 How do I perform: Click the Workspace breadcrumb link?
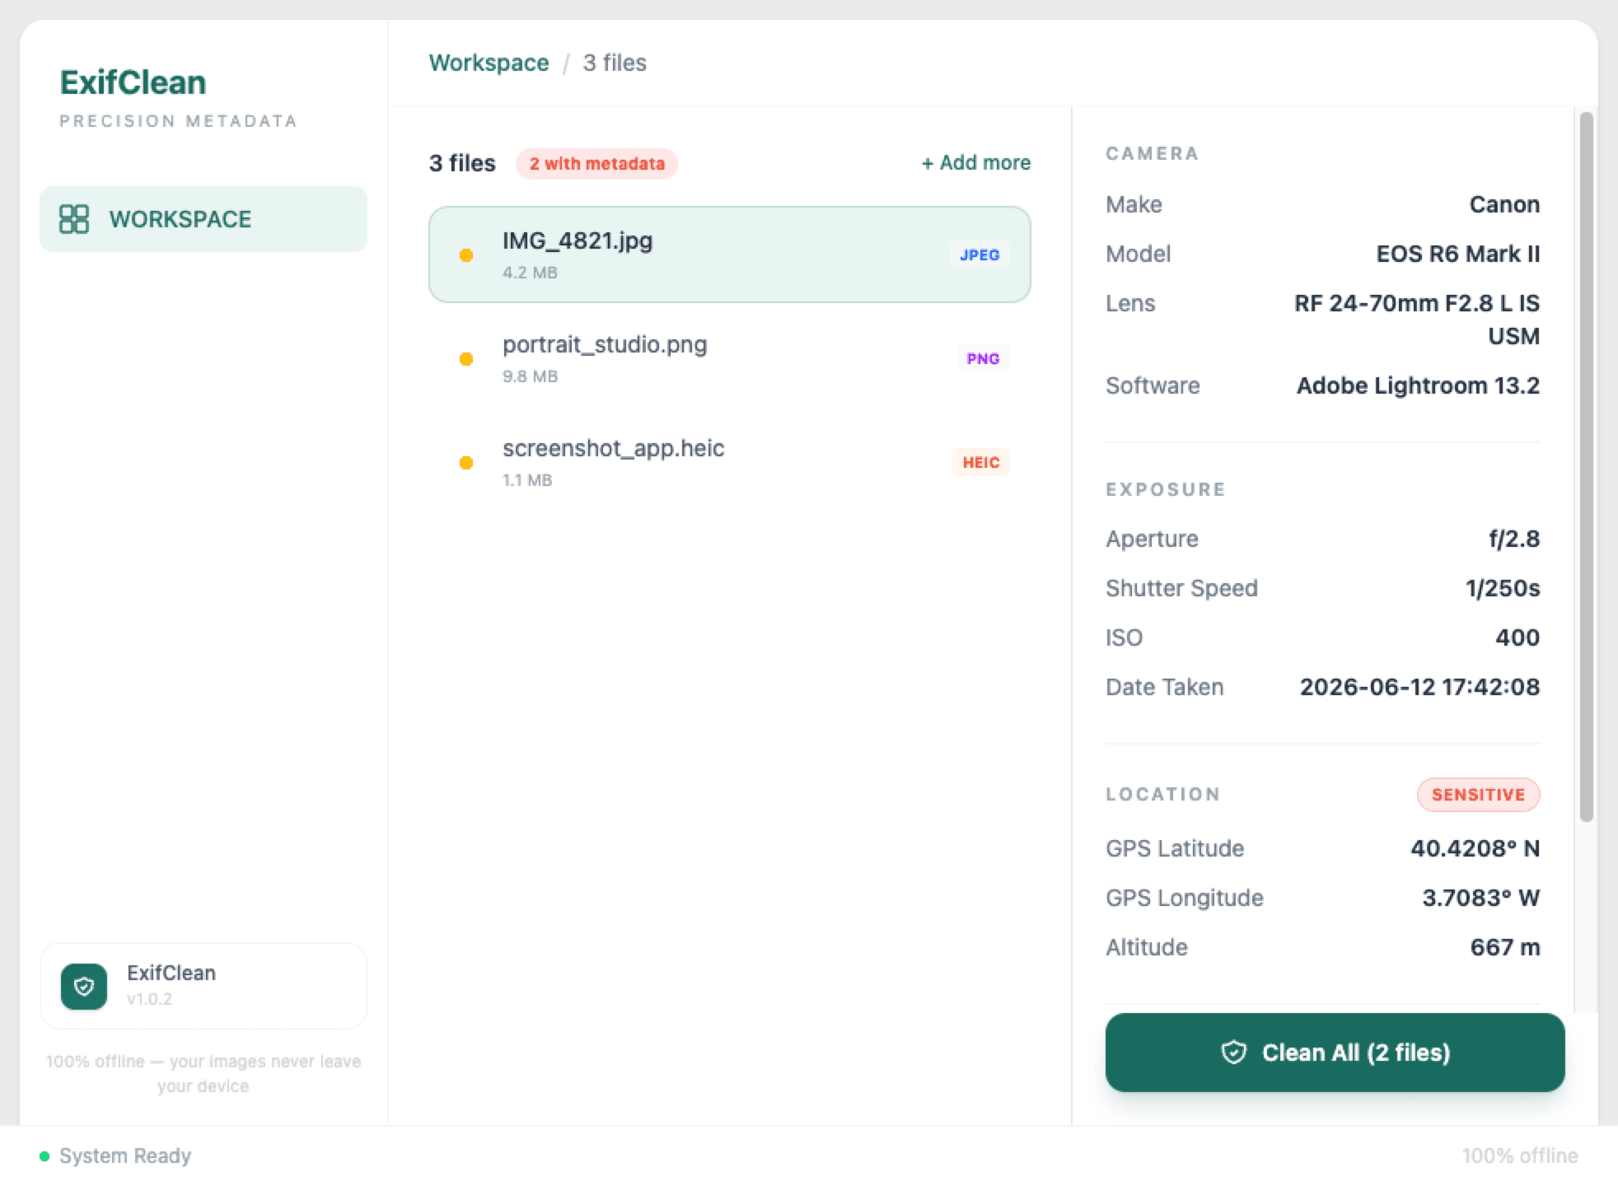pyautogui.click(x=489, y=63)
